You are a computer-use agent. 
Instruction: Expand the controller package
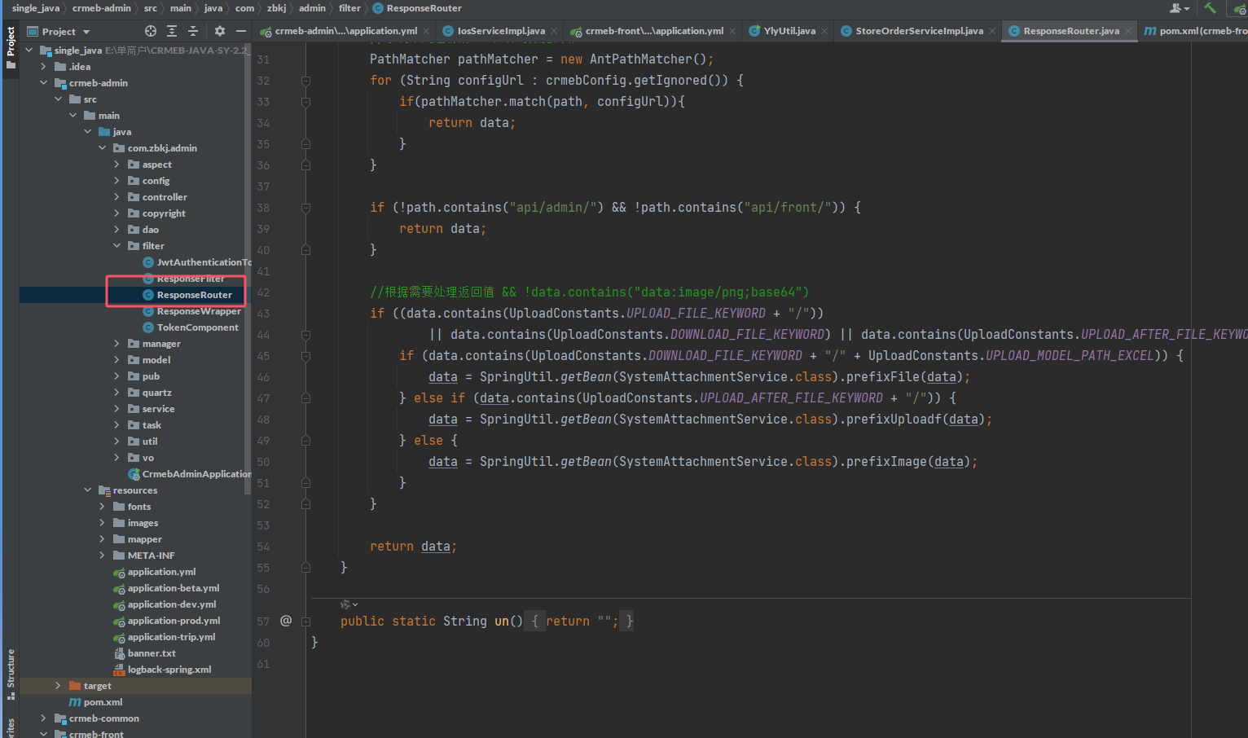(x=116, y=197)
